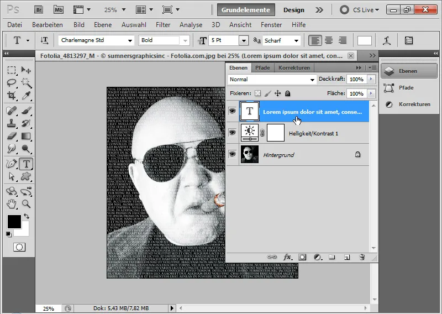The image size is (442, 314).
Task: Select the Custom Shape tool
Action: coord(26,176)
